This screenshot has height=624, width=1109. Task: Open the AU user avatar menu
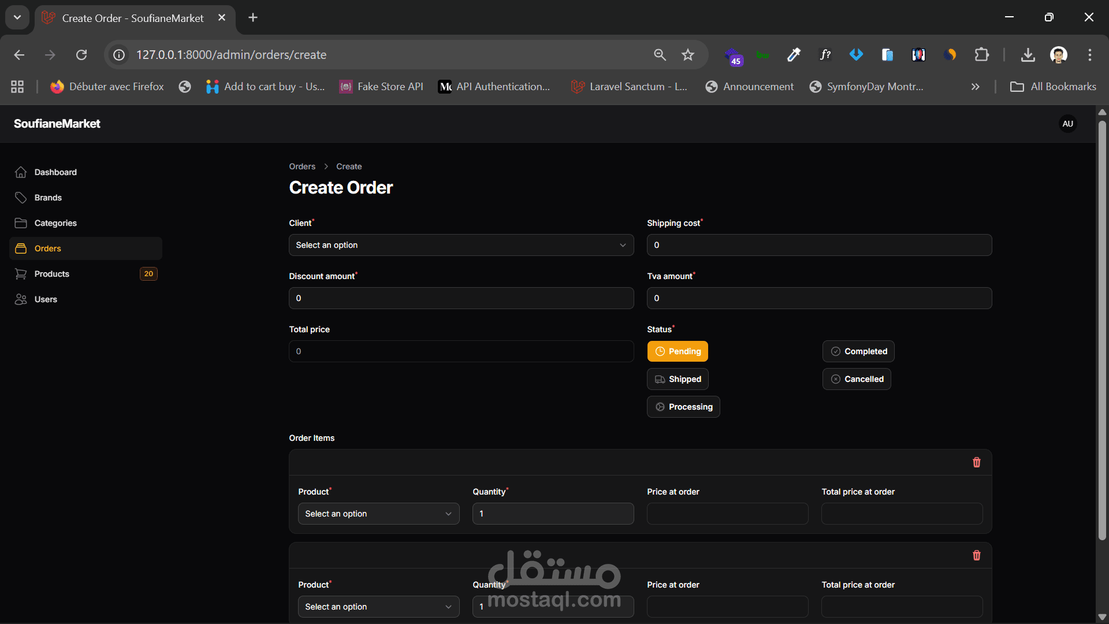pos(1067,124)
